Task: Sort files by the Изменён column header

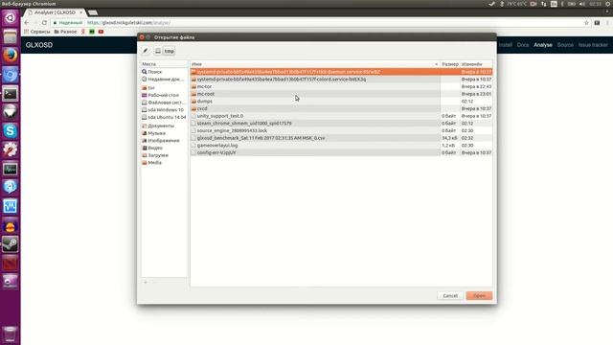Action: pyautogui.click(x=476, y=64)
